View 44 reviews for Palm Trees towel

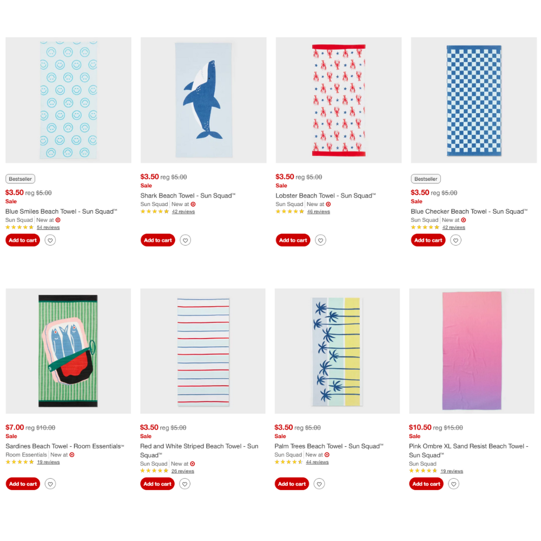pyautogui.click(x=317, y=462)
